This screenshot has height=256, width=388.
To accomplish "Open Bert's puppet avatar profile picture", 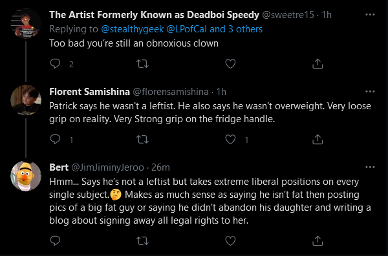I will click(26, 176).
